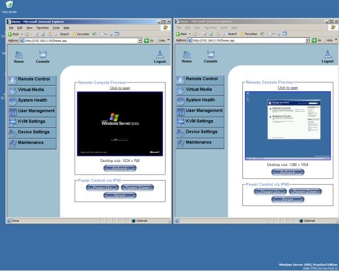Click Manage Your Server desktop preview thumbnail
Image resolution: width=339 pixels, height=271 pixels.
pyautogui.click(x=288, y=126)
